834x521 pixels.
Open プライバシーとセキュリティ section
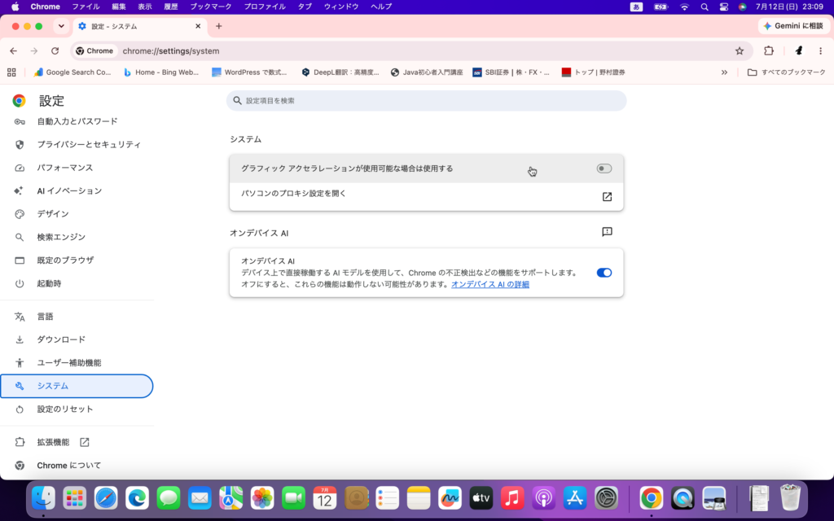[77, 145]
